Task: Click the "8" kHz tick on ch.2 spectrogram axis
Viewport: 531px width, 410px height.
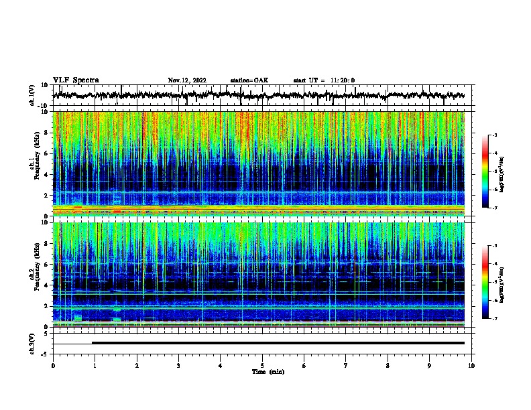Action: [46, 244]
